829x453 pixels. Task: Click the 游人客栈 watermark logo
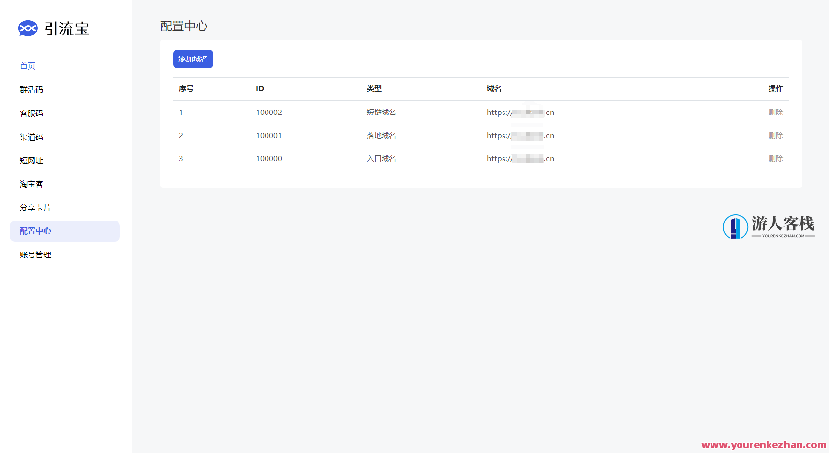768,226
